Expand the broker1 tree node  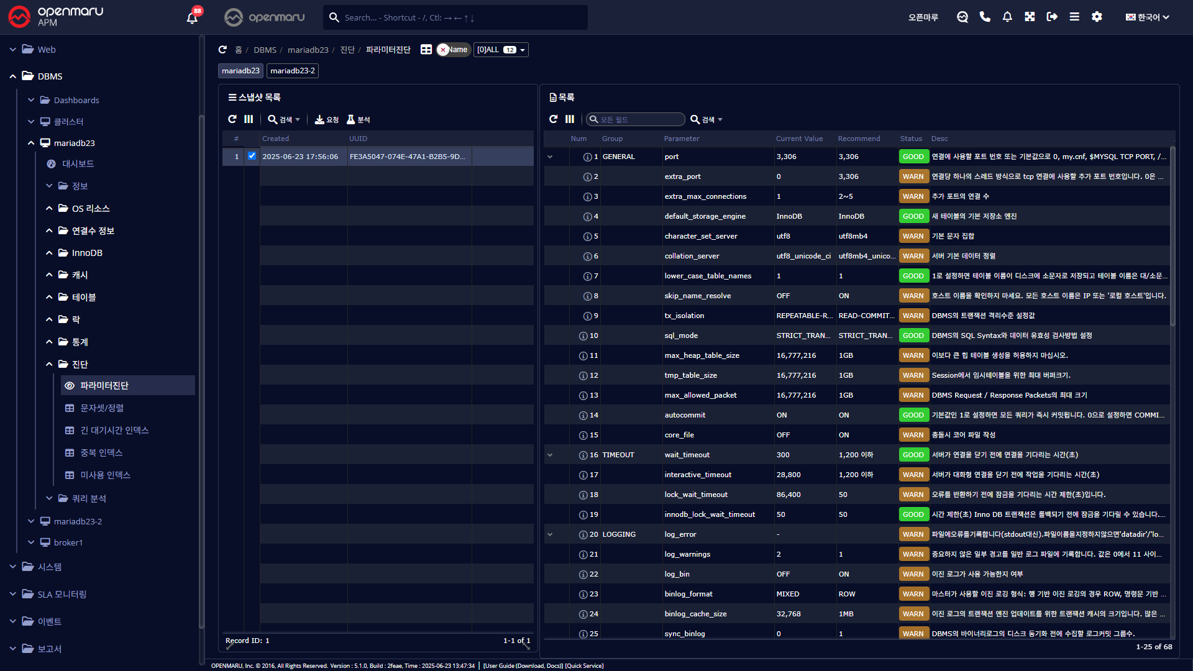31,542
